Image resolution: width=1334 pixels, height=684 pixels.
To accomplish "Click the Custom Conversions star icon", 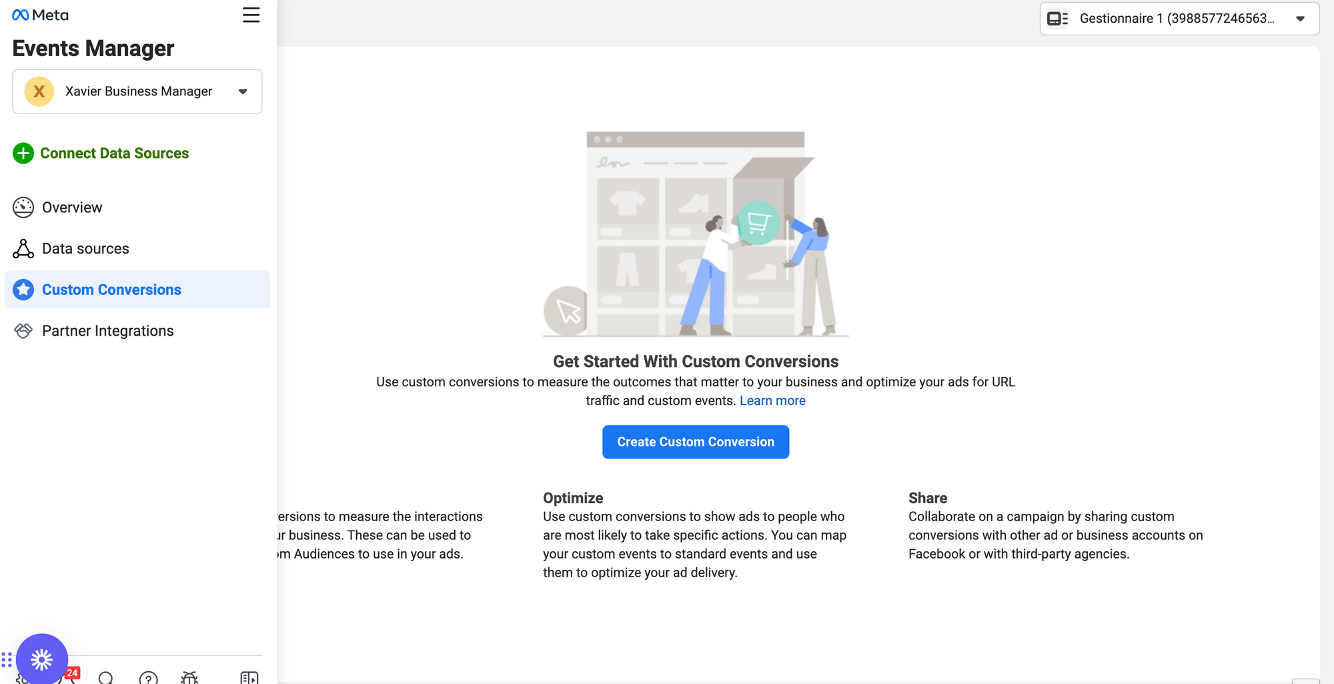I will point(23,290).
